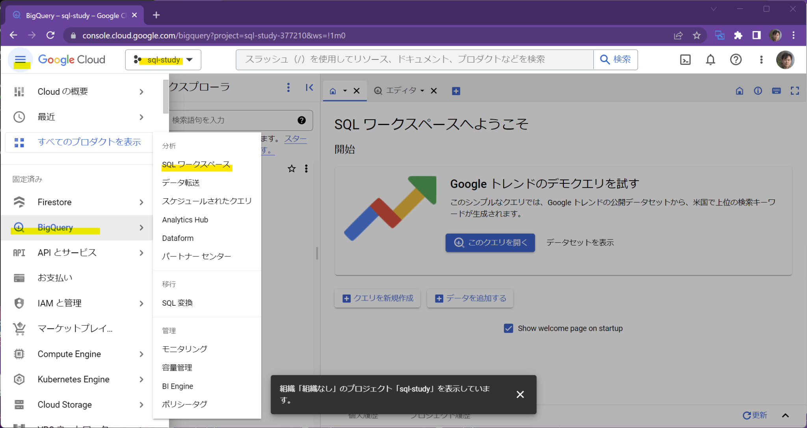Collapse the Explorer panel
This screenshot has width=807, height=428.
click(310, 87)
